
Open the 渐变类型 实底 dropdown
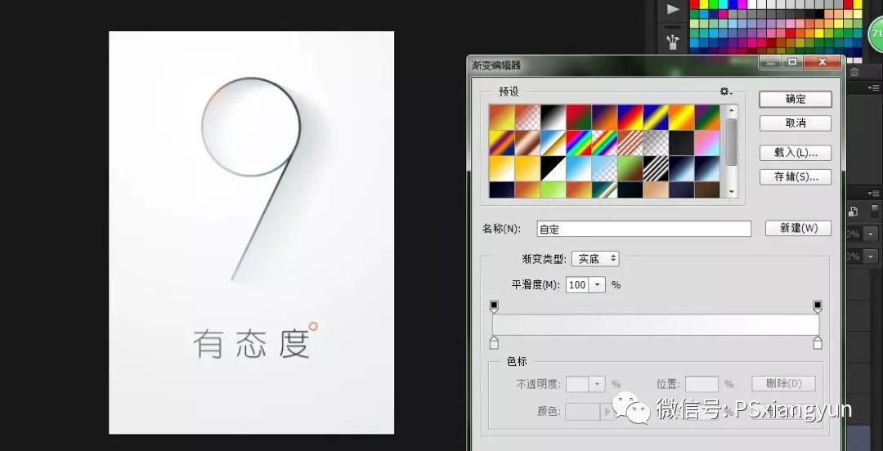595,259
